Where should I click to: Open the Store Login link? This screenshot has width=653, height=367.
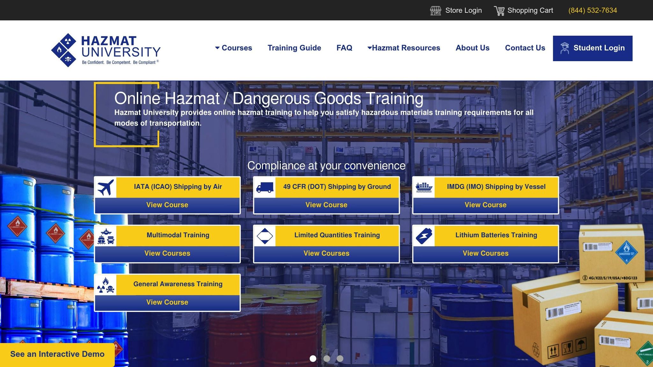(x=464, y=11)
